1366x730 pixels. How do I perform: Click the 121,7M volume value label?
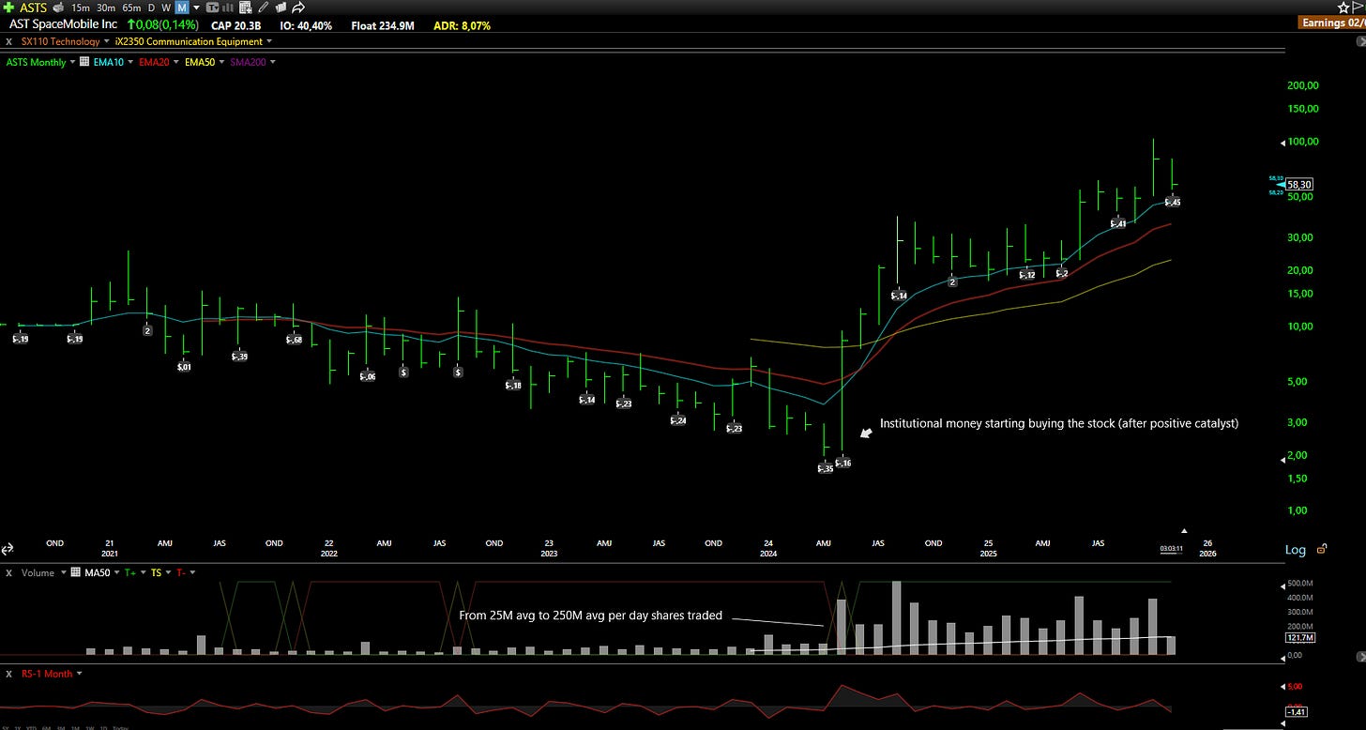tap(1298, 637)
